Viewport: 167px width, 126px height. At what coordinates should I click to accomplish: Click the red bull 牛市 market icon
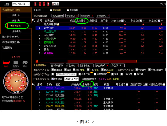tap(6, 62)
